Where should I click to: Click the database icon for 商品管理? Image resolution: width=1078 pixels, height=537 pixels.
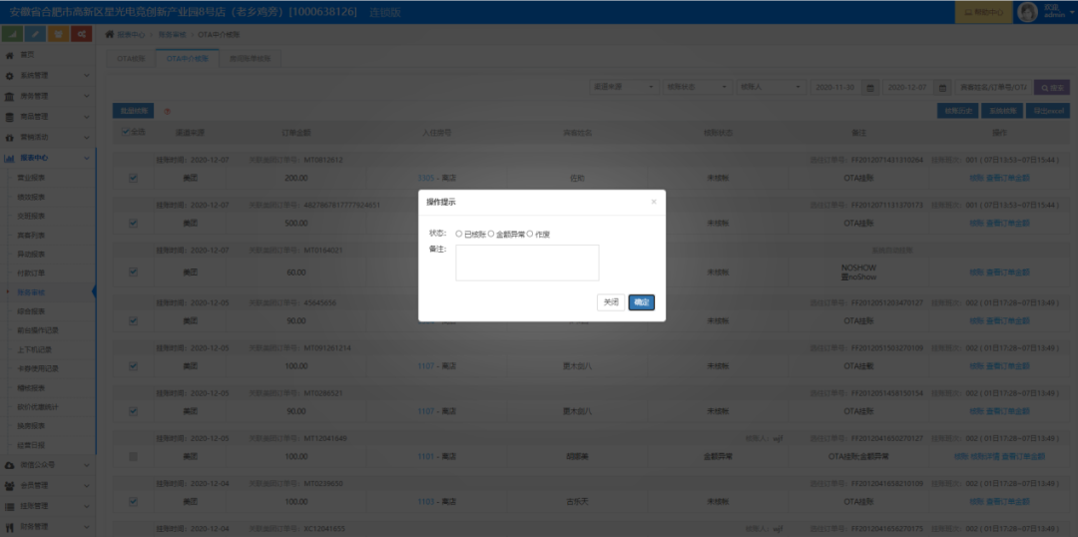pos(9,116)
